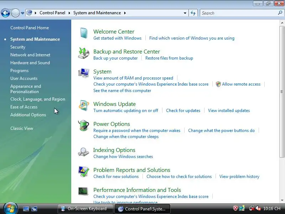Click View installed updates link
The width and height of the screenshot is (285, 214).
click(229, 111)
